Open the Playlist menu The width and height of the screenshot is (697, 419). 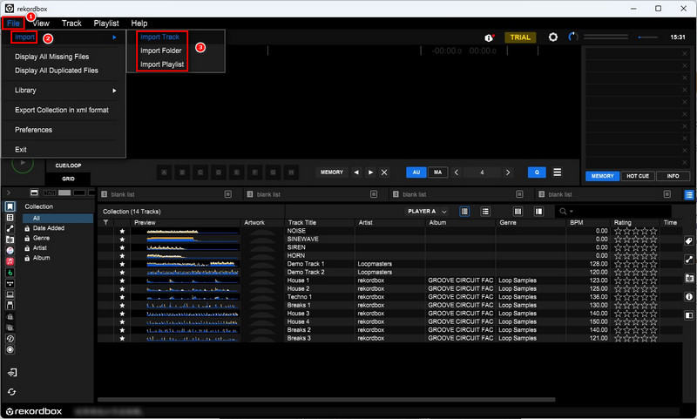[106, 24]
